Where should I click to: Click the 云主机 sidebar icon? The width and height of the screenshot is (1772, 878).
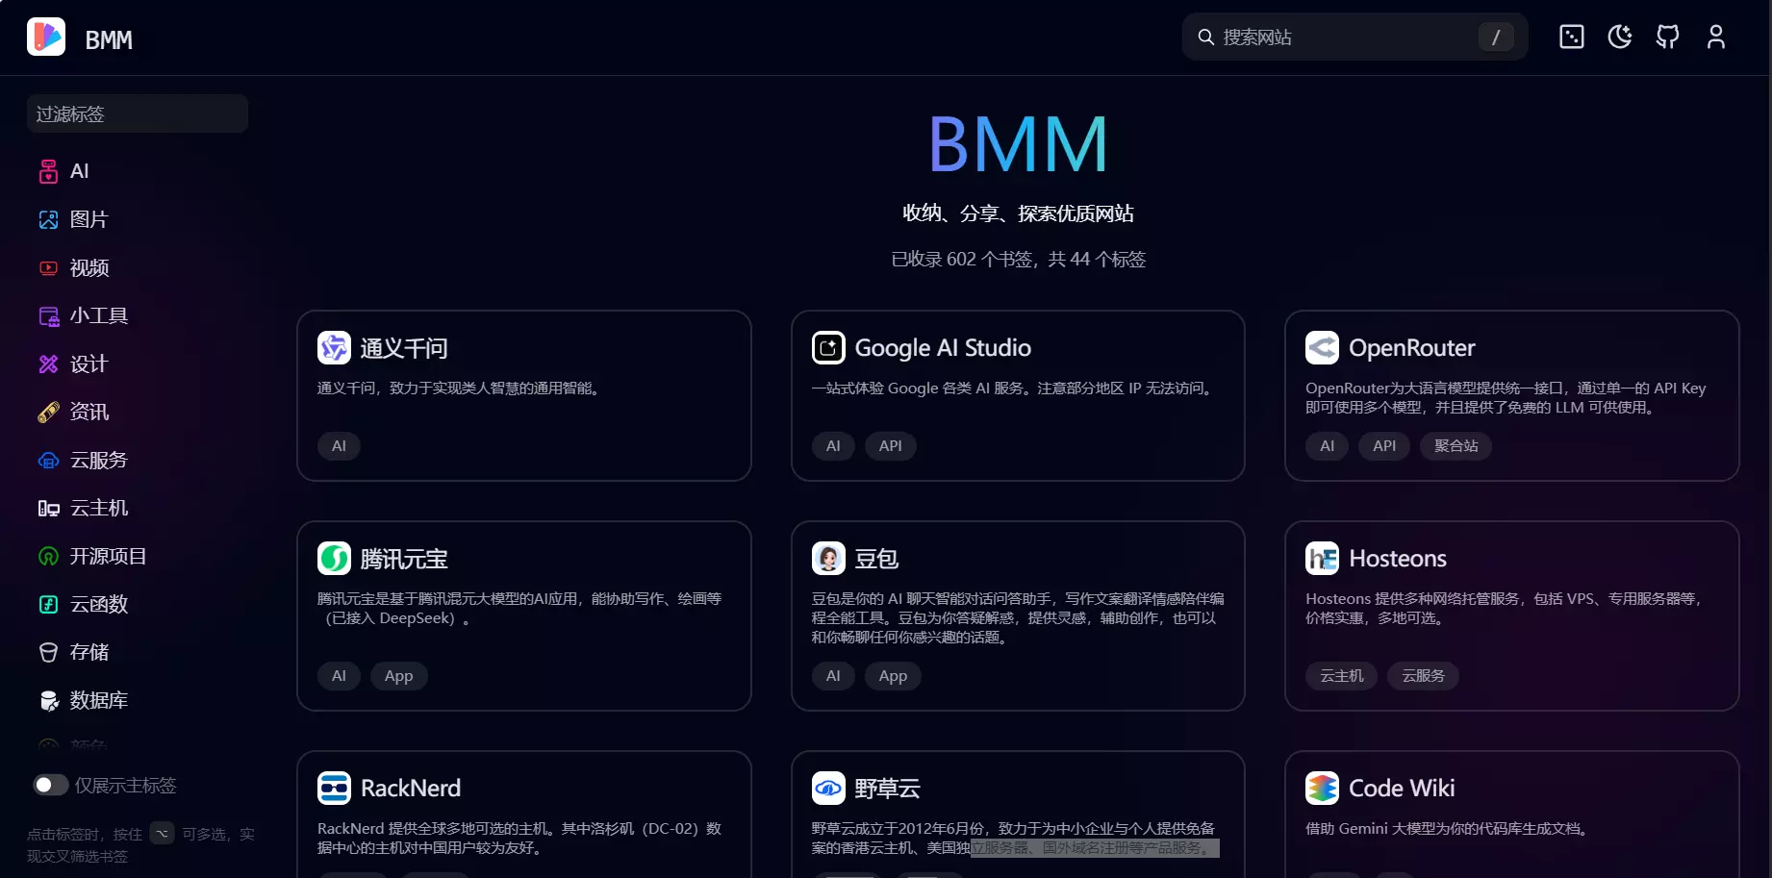click(49, 508)
